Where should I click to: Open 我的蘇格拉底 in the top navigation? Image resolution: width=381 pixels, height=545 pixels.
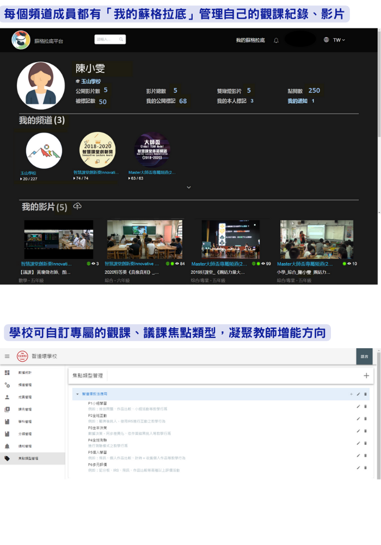tap(250, 40)
